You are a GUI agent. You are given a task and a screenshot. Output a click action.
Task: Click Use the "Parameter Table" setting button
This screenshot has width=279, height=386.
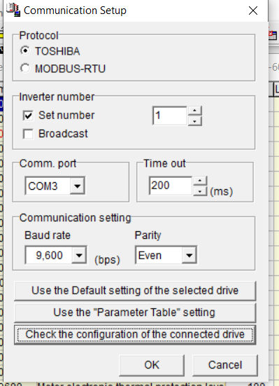[x=135, y=312]
